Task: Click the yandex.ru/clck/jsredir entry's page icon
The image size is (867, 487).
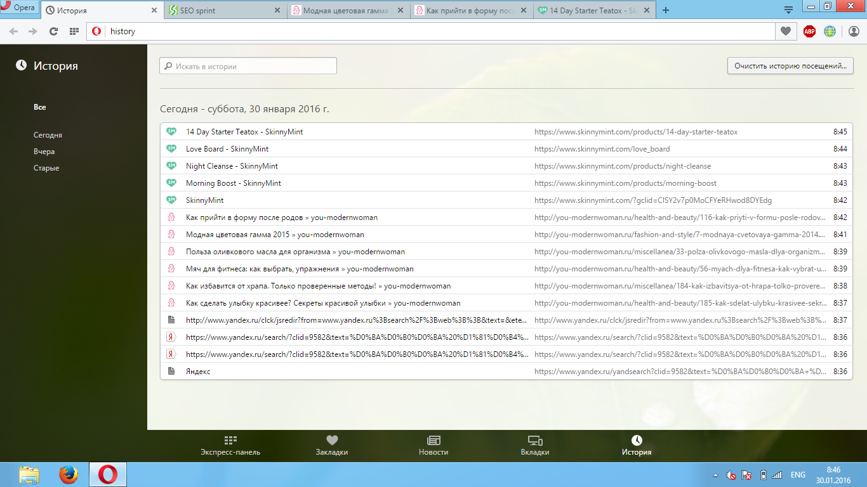Action: click(x=171, y=320)
